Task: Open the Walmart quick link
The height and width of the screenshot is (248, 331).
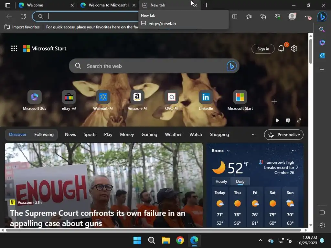Action: click(103, 100)
